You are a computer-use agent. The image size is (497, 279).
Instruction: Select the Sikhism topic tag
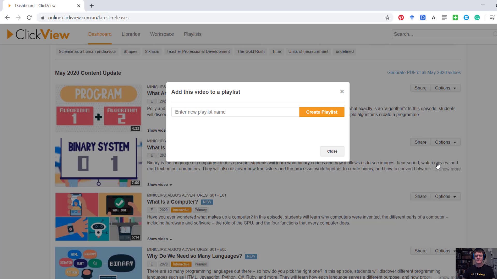point(152,51)
